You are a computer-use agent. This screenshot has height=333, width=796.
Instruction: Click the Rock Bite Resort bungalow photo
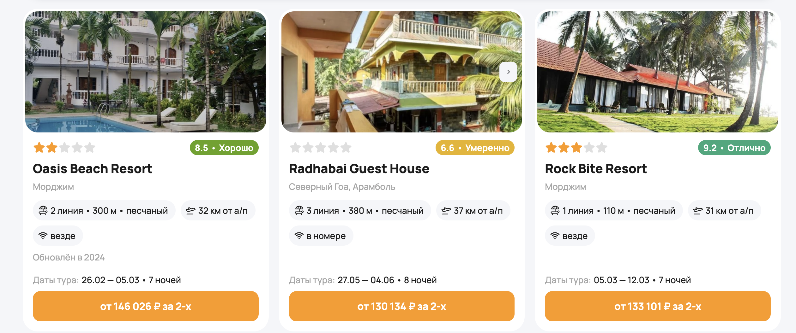point(657,72)
